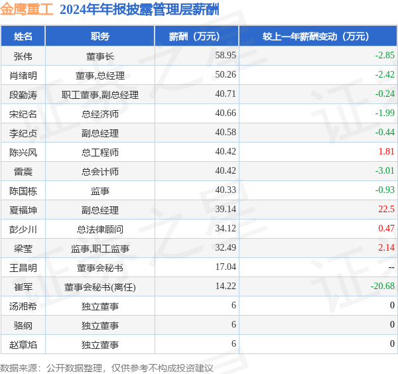The height and width of the screenshot is (374, 398).
Task: Click change value -1.99
Action: [385, 113]
